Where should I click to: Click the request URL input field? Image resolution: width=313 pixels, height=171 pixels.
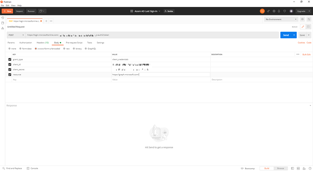pos(152,35)
